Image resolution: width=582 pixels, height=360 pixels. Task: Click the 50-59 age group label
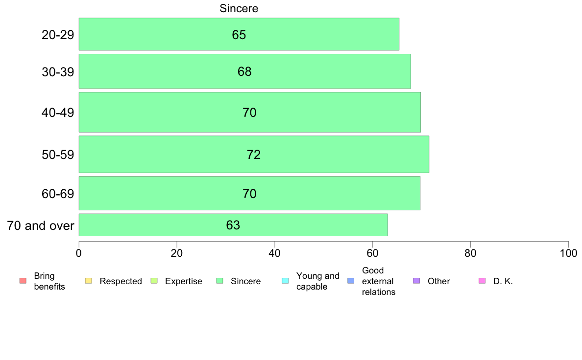[58, 155]
